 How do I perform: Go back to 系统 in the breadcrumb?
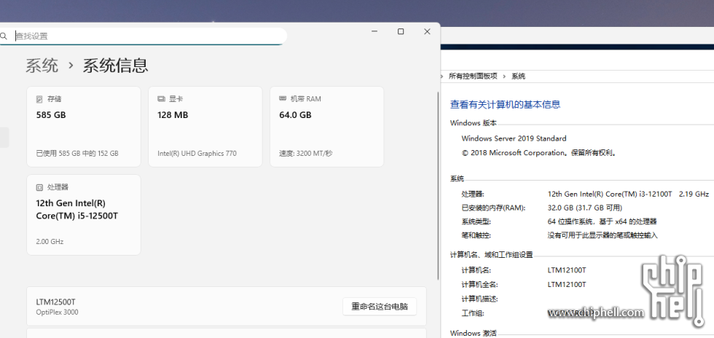[42, 66]
